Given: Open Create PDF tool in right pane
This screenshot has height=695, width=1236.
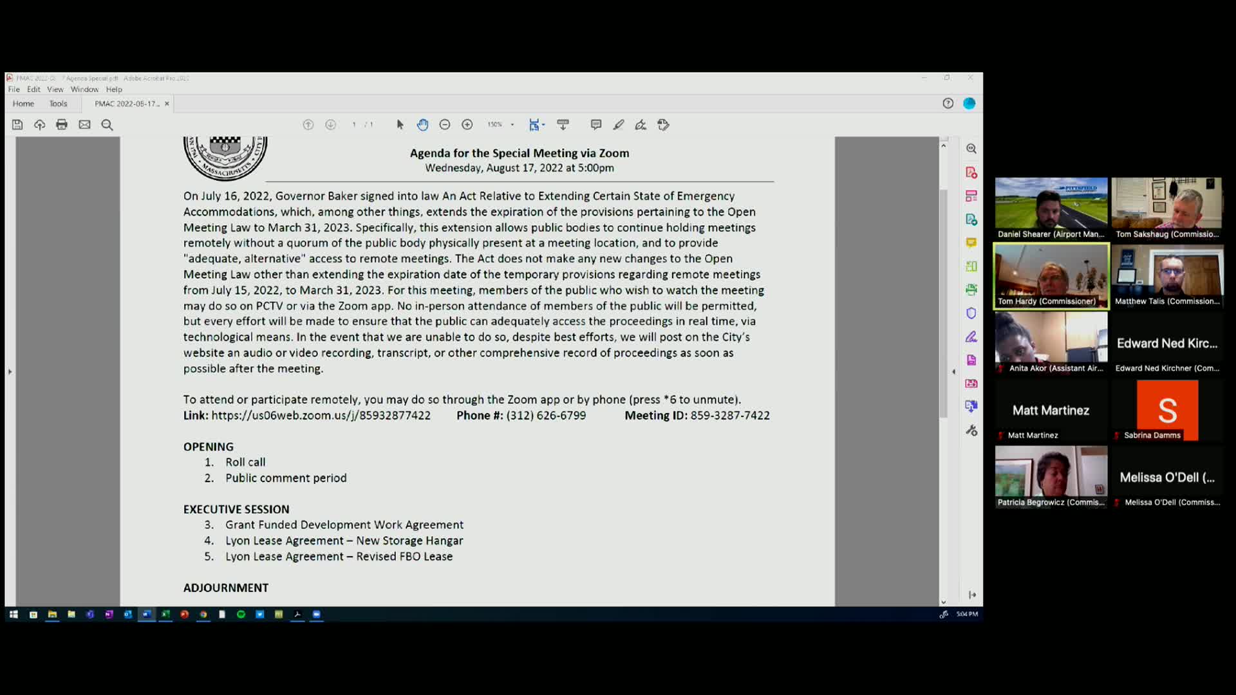Looking at the screenshot, I should pos(971,172).
